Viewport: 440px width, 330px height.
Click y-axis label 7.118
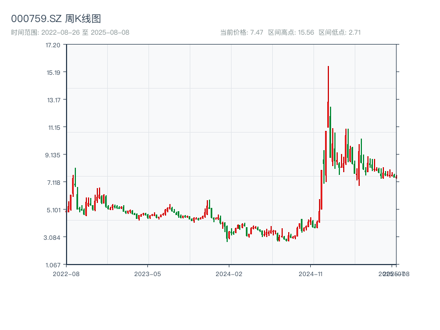point(53,183)
